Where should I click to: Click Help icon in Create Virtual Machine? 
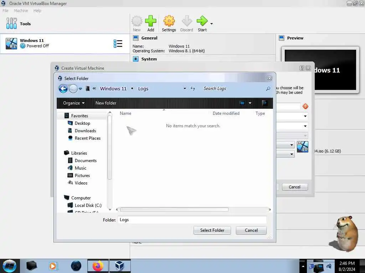pyautogui.click(x=302, y=68)
